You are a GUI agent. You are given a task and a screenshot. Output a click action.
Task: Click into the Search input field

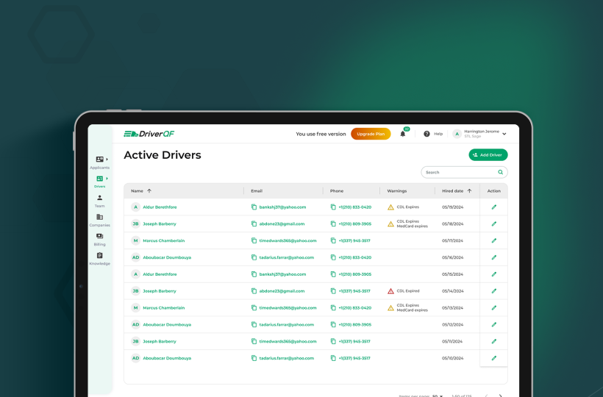[x=459, y=172]
